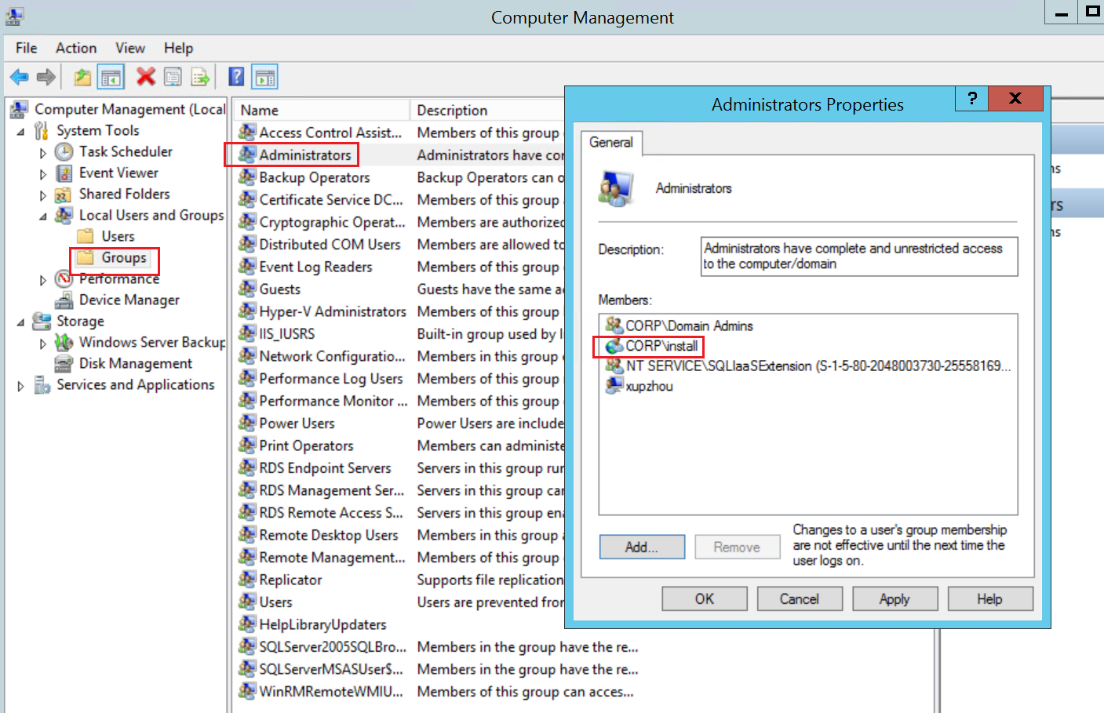Expand the Task Scheduler tree node
The width and height of the screenshot is (1104, 713).
click(x=43, y=153)
